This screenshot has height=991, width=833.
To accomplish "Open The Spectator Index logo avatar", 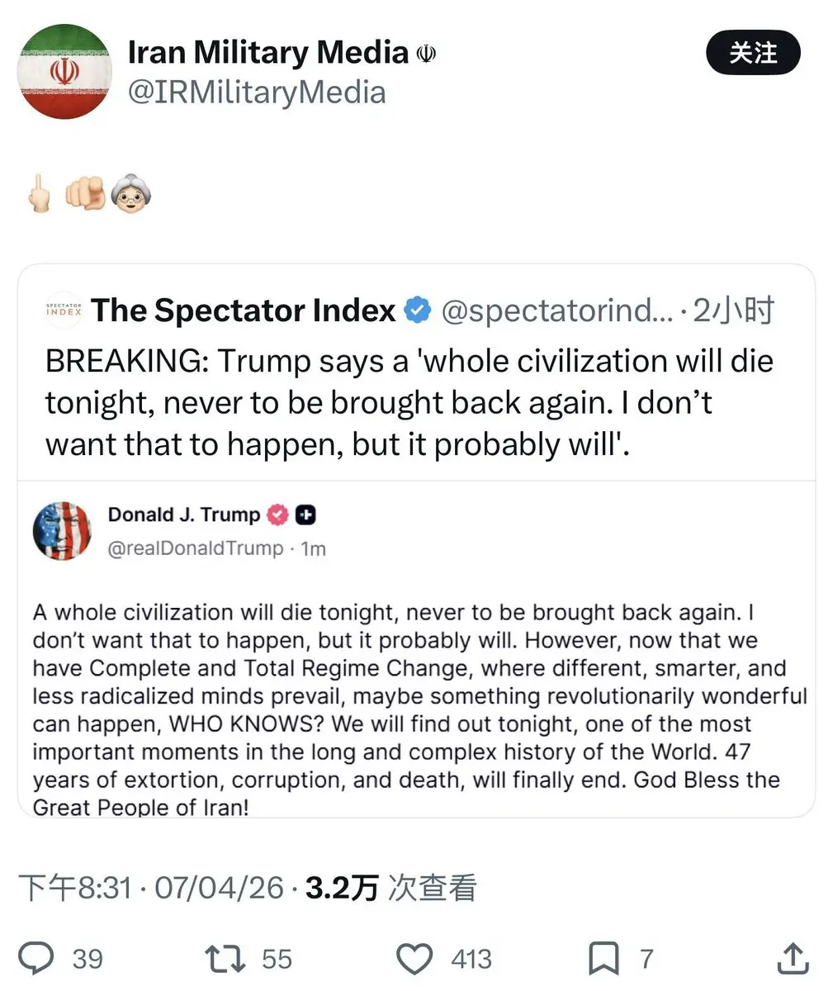I will coord(64,311).
